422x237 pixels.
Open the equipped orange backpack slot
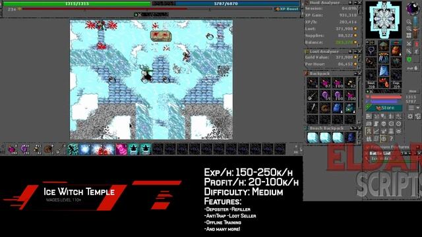point(396,50)
